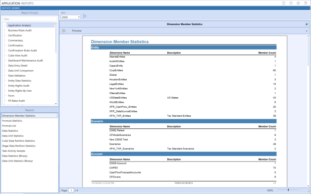Click the Dimension Member Statistics report title
311x194 pixels.
(x=120, y=42)
